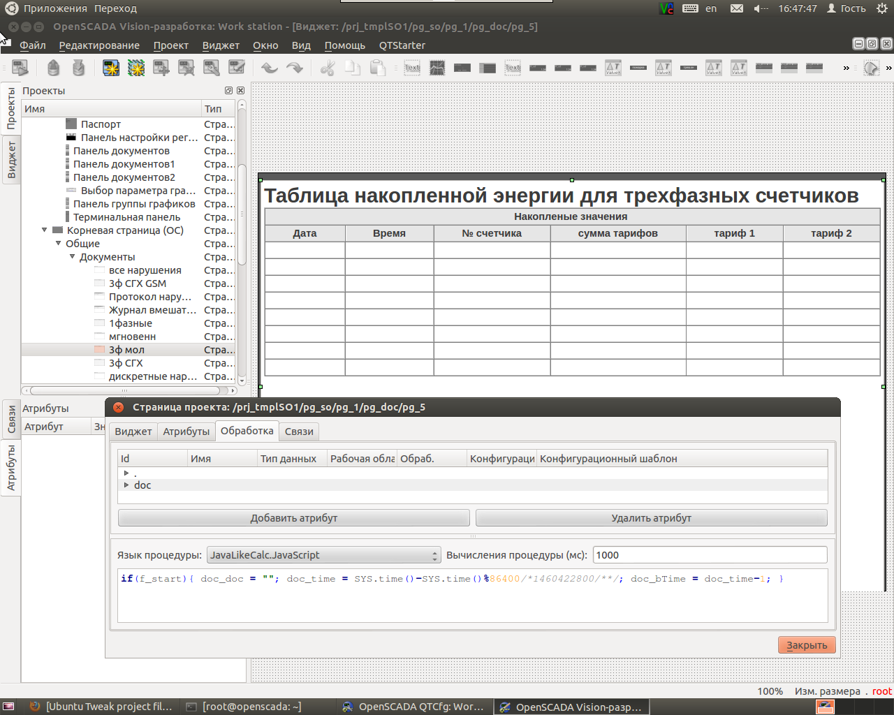Screen dimensions: 894x715
Task: Collapse the Документы tree node
Action: click(x=72, y=257)
